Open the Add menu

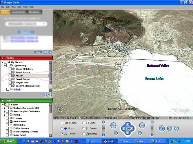click(19, 7)
